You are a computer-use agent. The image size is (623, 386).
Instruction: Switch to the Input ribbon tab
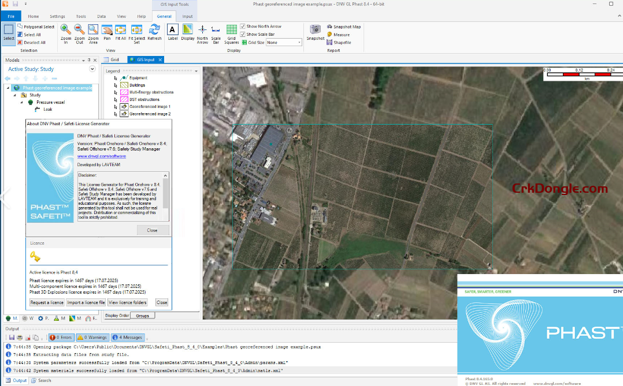[x=187, y=16]
